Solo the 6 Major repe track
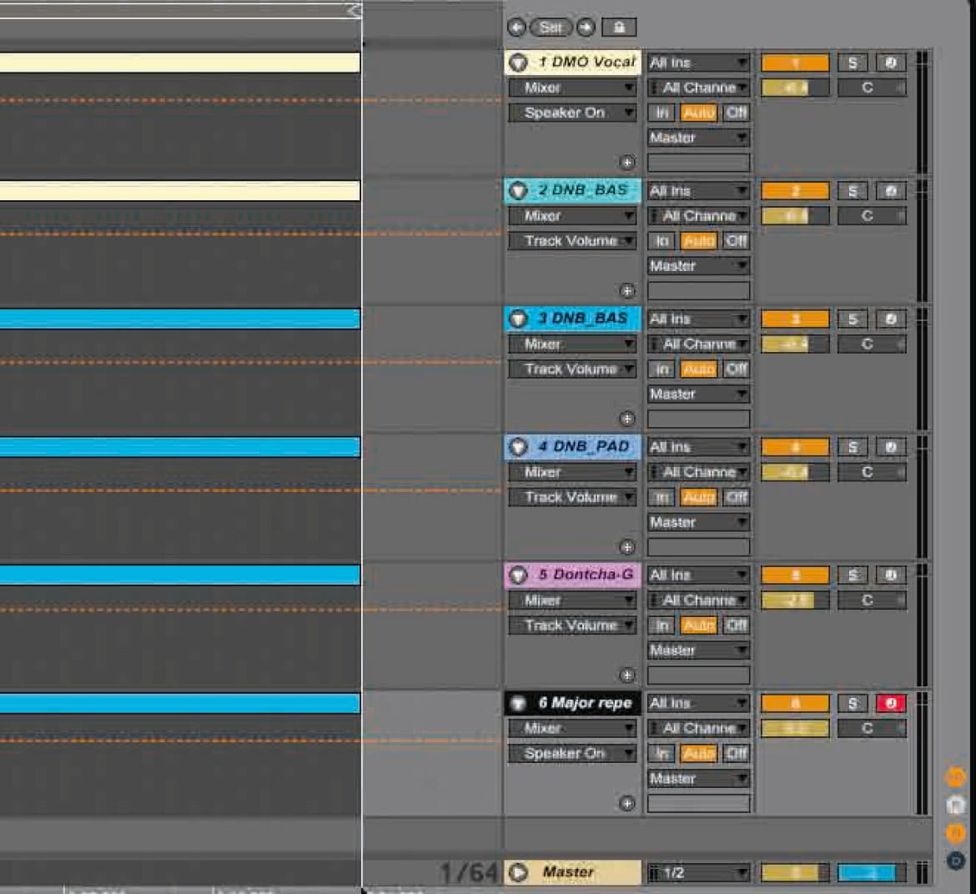 853,703
